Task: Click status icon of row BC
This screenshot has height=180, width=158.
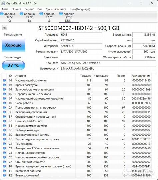Action: pyautogui.click(x=4, y=130)
